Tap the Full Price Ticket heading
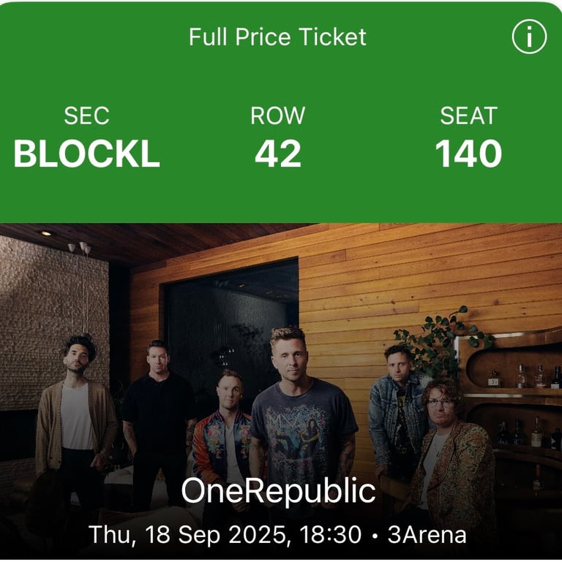The image size is (562, 562). click(277, 37)
